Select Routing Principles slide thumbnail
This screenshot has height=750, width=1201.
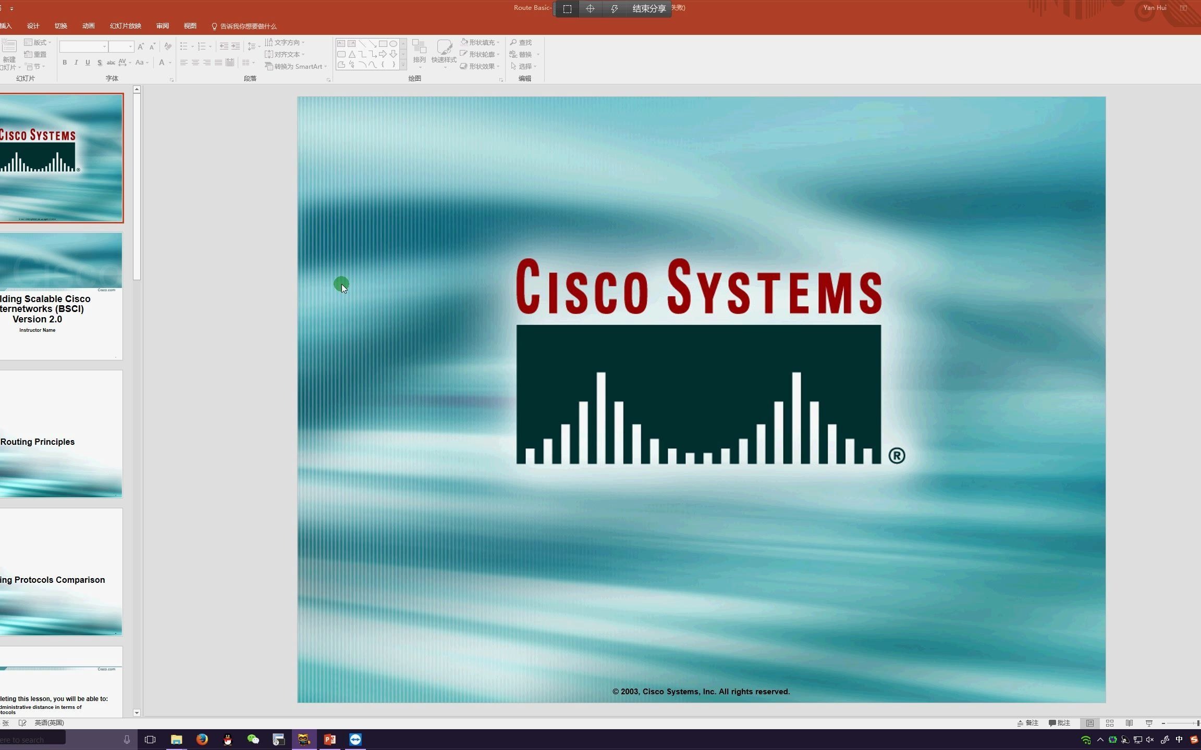point(61,434)
